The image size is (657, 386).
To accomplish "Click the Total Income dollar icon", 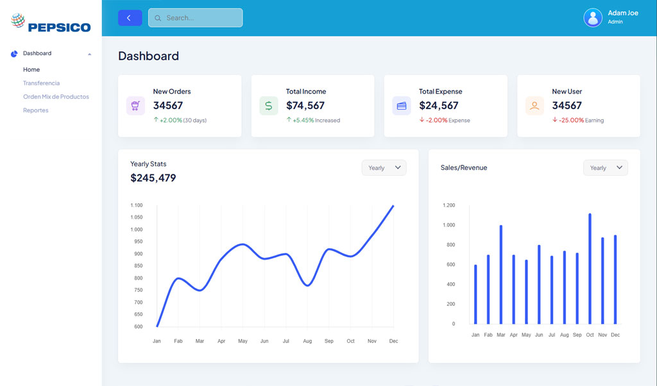I will [x=268, y=106].
